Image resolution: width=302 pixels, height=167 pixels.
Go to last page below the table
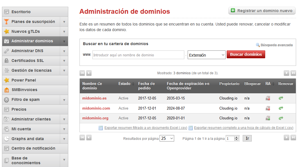[293, 138]
